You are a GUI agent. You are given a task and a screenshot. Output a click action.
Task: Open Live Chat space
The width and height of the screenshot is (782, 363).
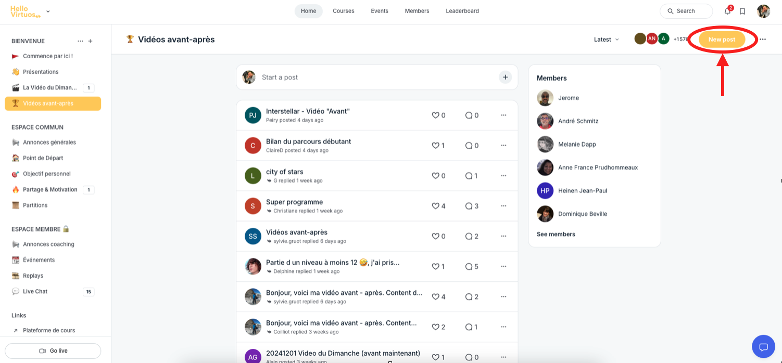click(x=53, y=292)
